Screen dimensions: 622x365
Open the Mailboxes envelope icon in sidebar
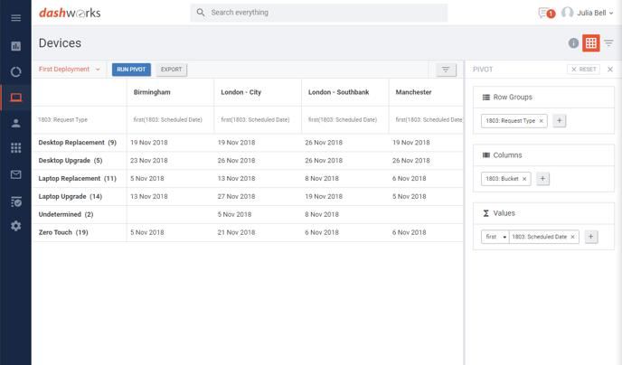coord(16,174)
